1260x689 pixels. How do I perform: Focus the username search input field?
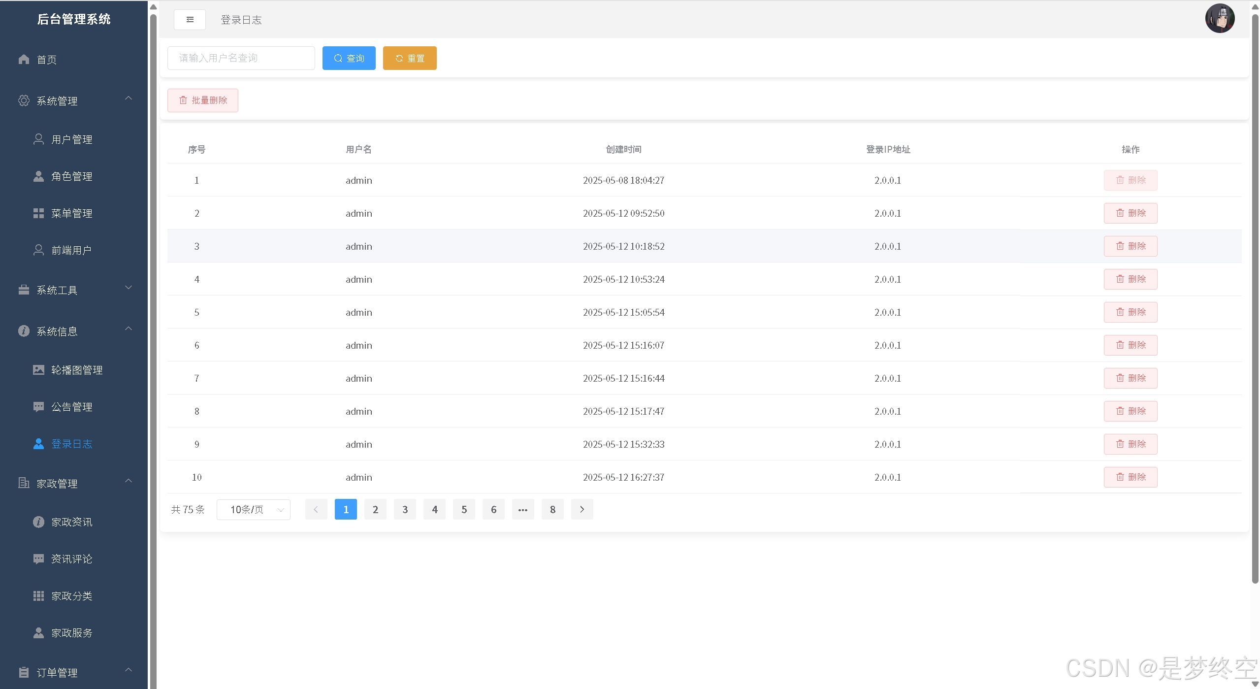[241, 58]
